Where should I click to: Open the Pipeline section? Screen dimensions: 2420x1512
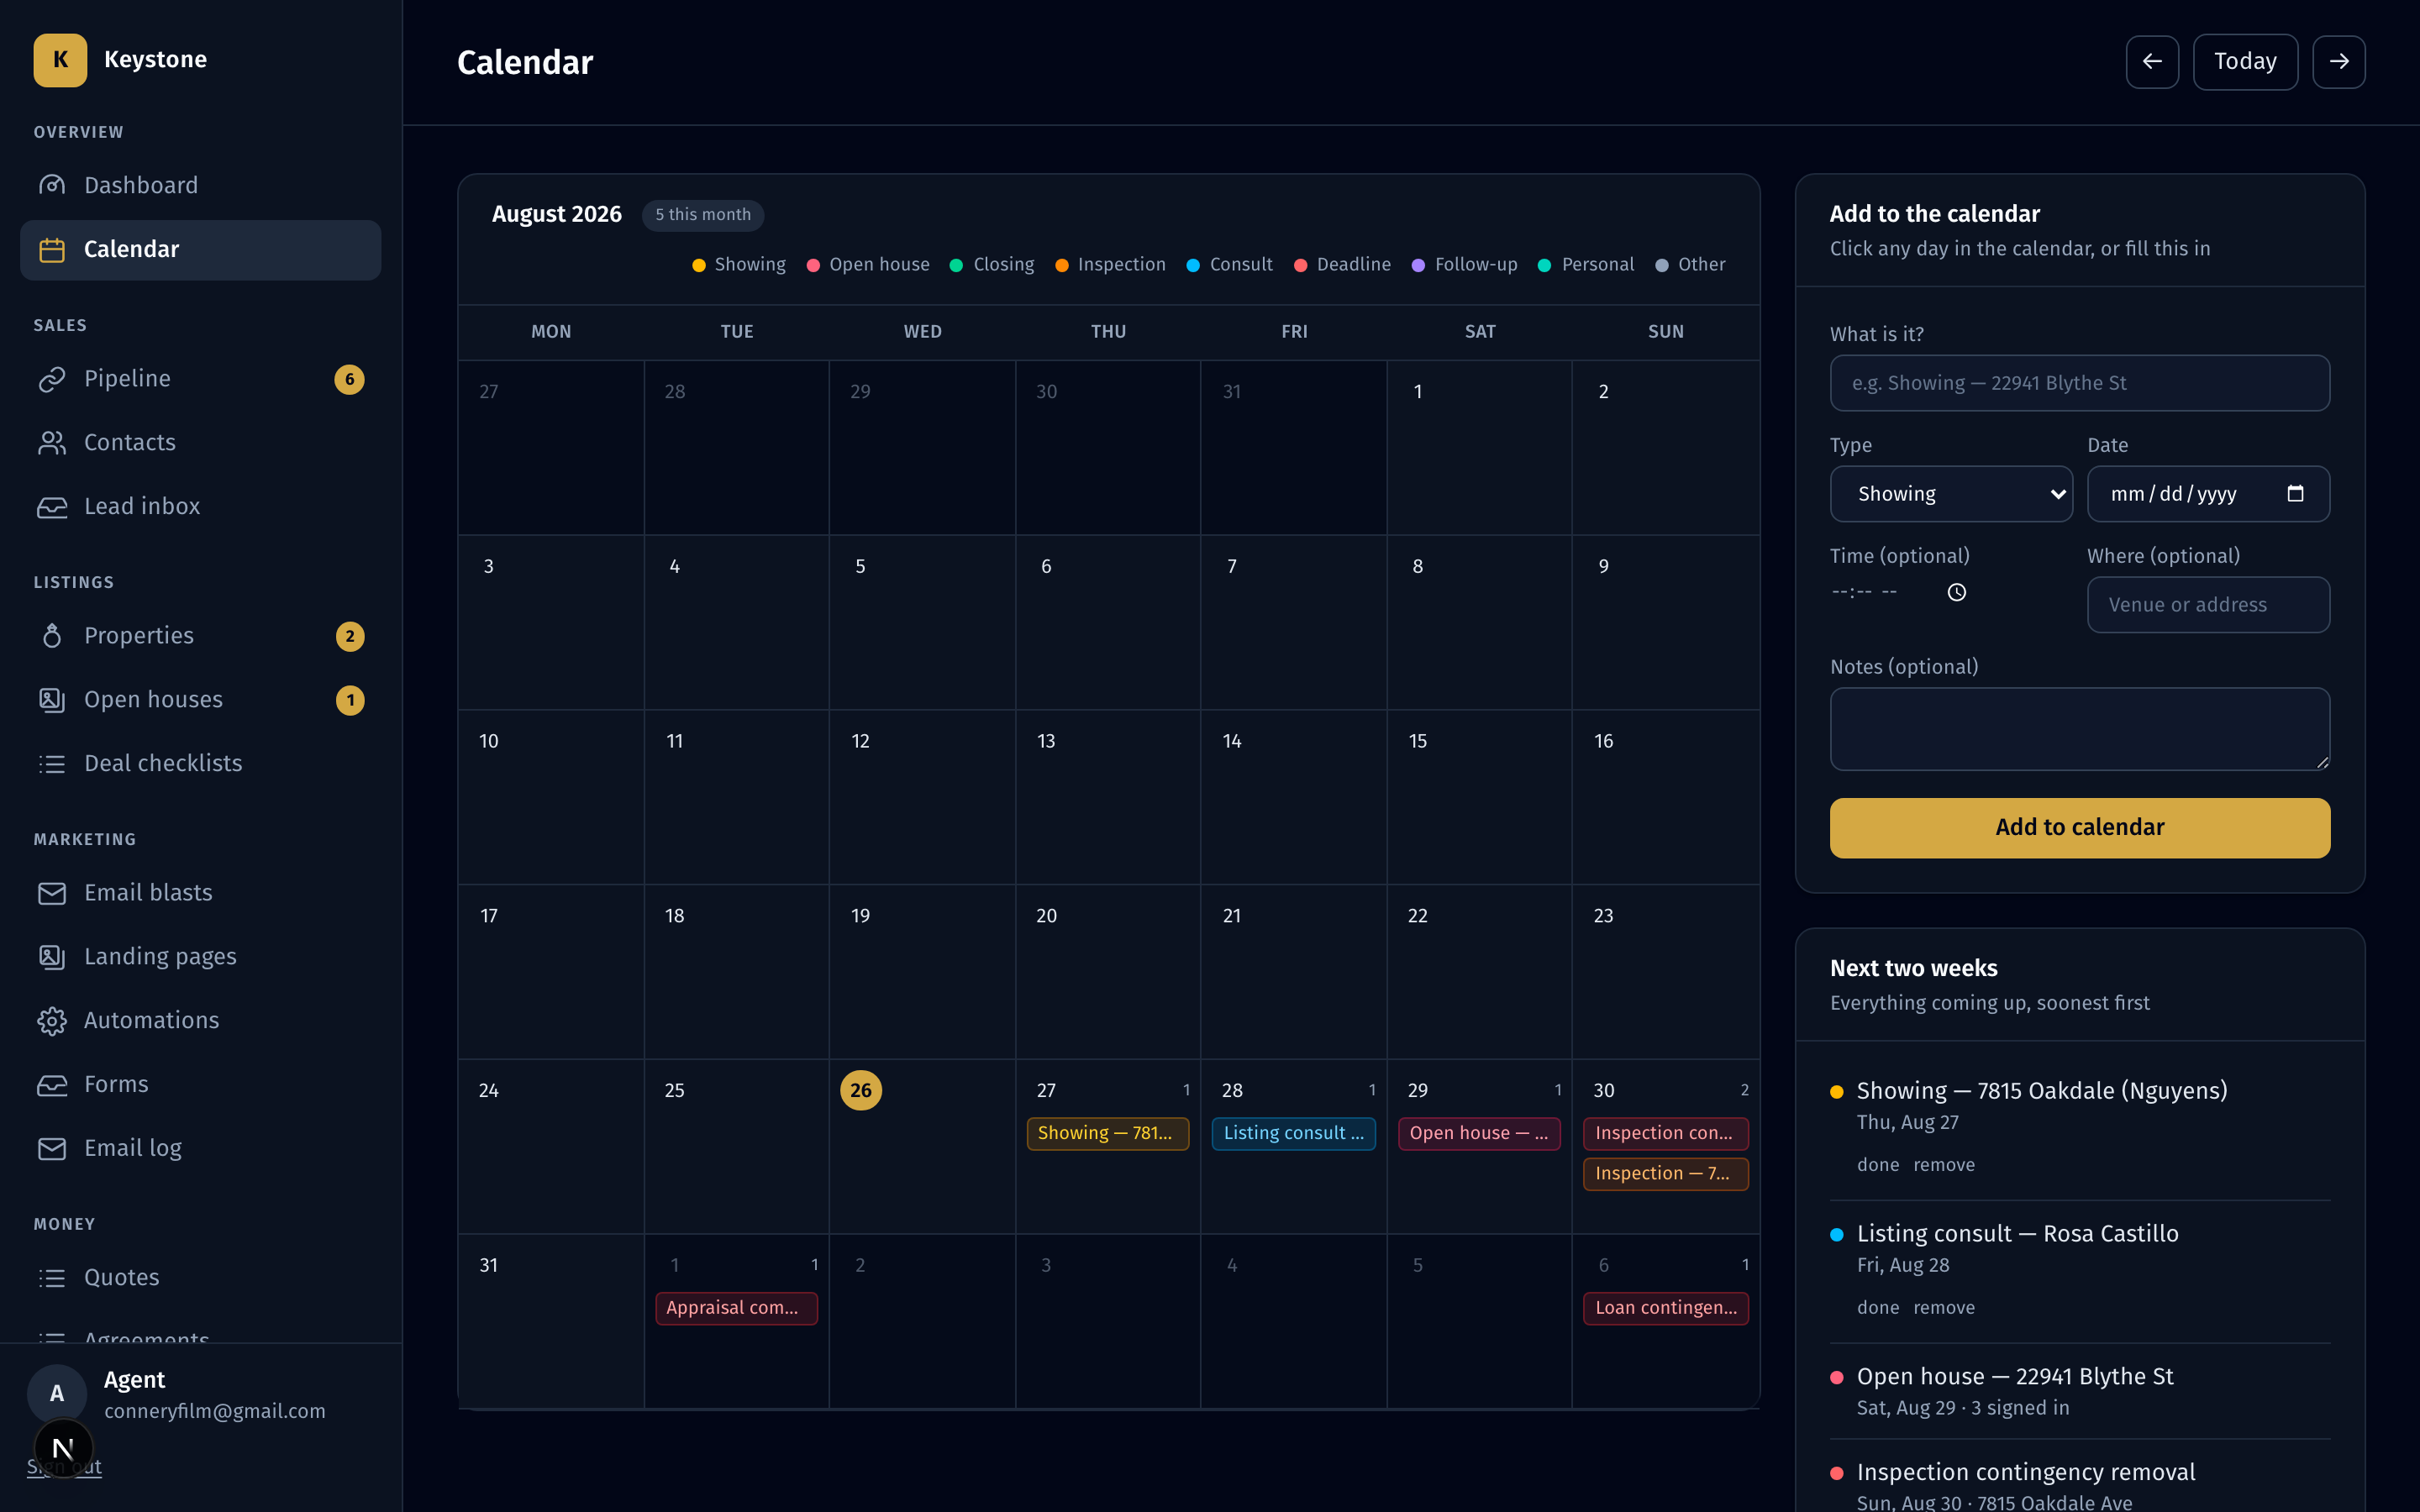pos(200,379)
